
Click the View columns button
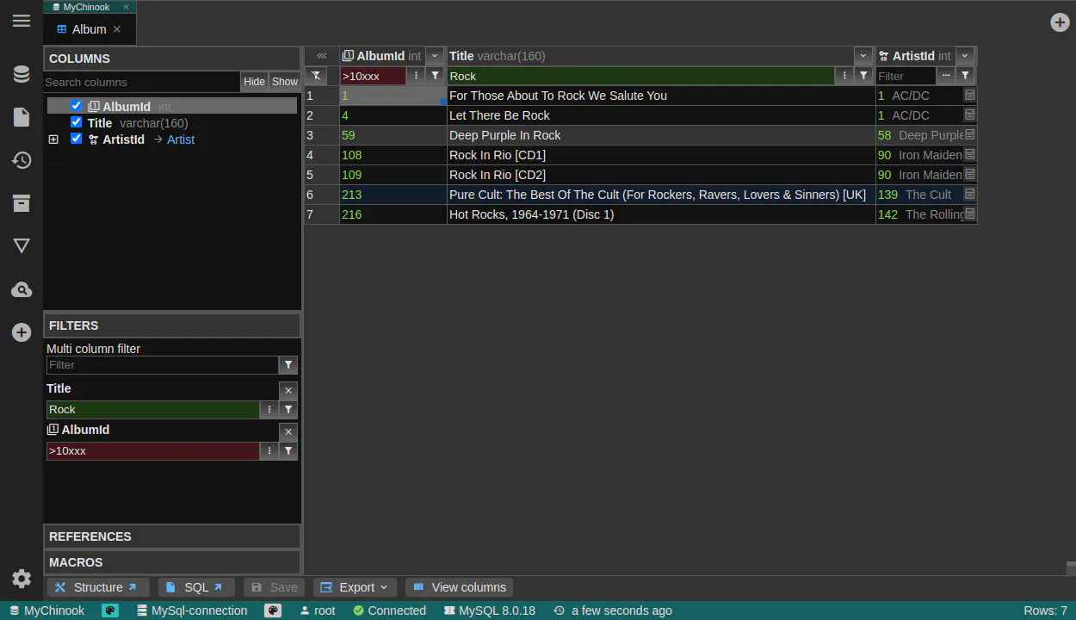click(x=459, y=587)
